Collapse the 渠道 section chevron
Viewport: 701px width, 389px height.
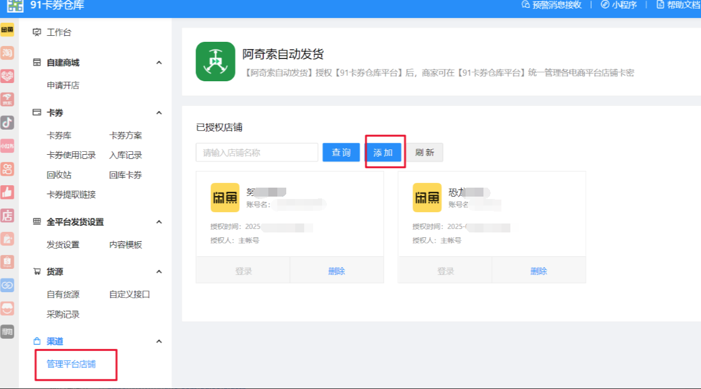159,341
